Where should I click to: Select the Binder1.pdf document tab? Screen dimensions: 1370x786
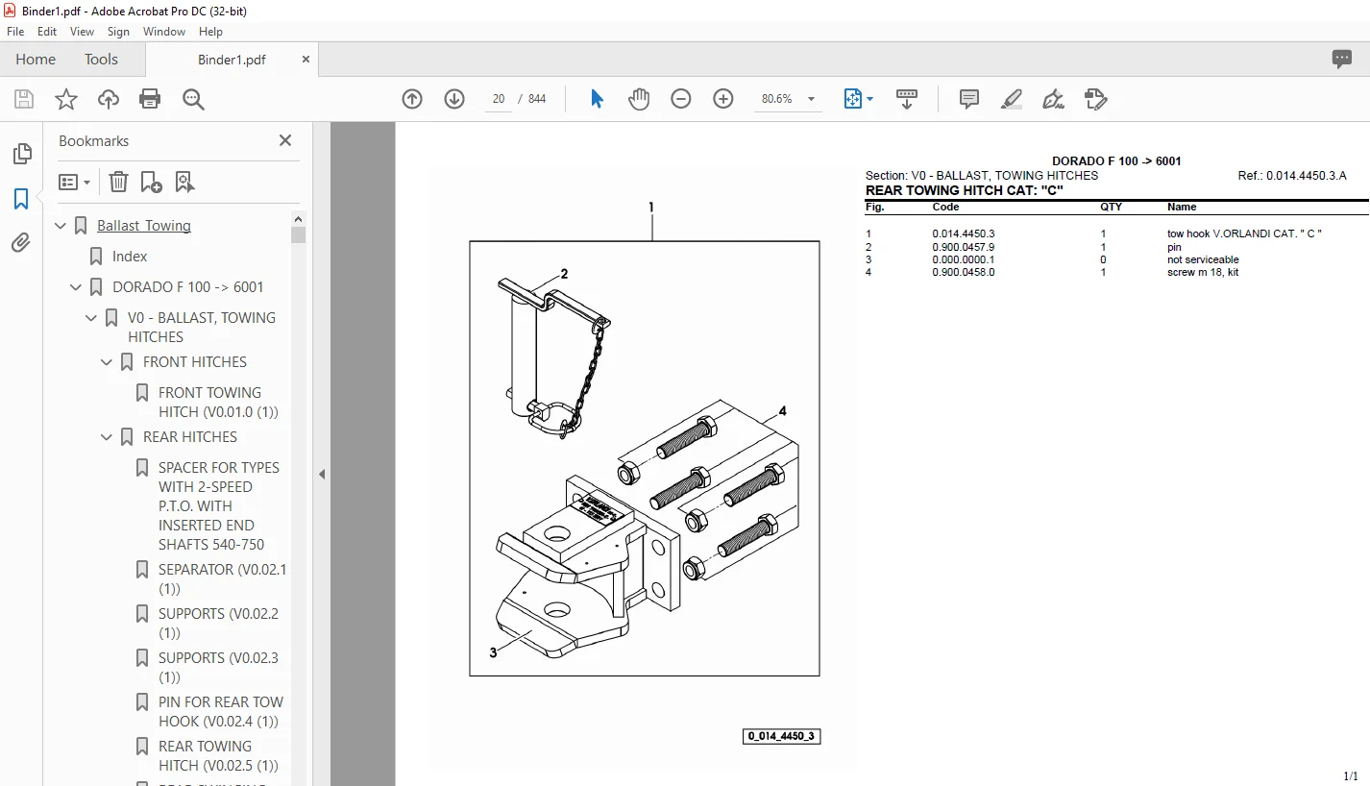coord(232,60)
